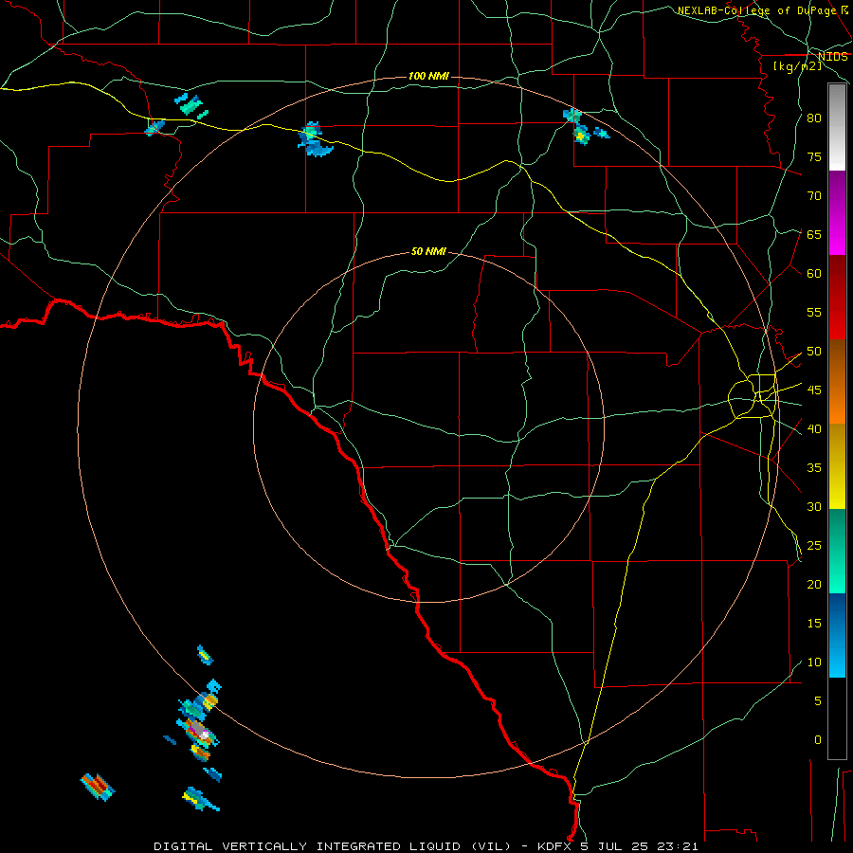
Task: Pick the blue segment of the color bar
Action: pos(837,635)
